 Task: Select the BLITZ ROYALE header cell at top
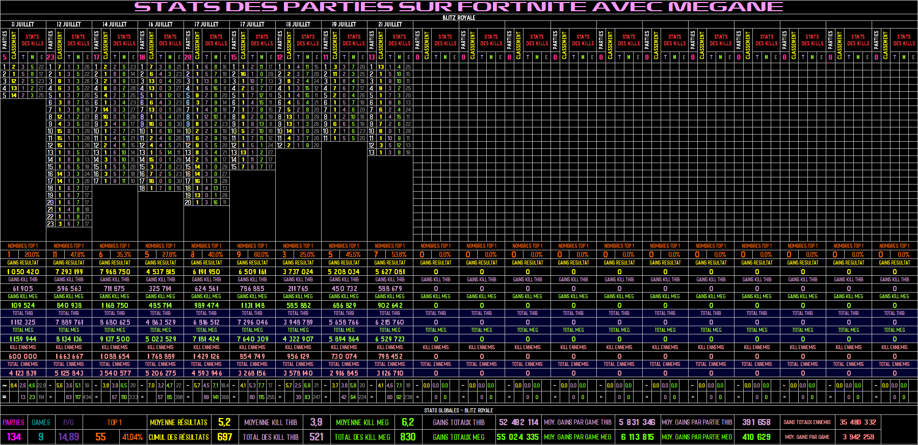[x=459, y=18]
